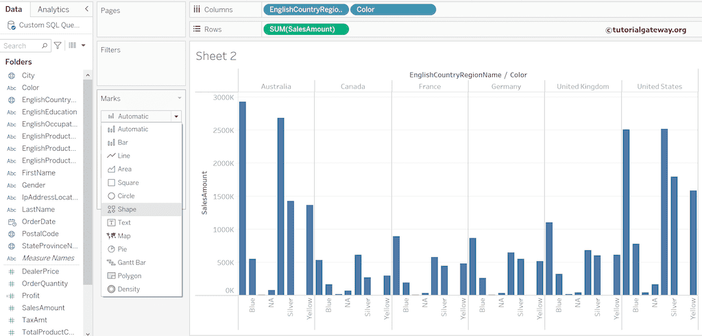Screen dimensions: 702x336
Task: Open the Marks card menu caret
Action: (180, 99)
